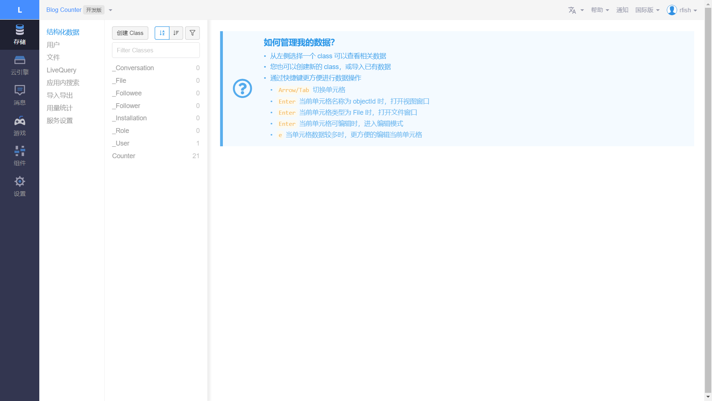Expand the Blog Counter app dropdown

pyautogui.click(x=110, y=10)
